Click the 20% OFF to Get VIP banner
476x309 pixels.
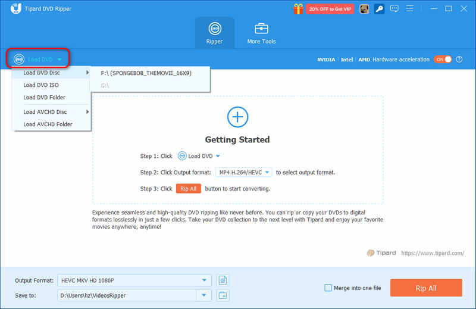coord(330,9)
